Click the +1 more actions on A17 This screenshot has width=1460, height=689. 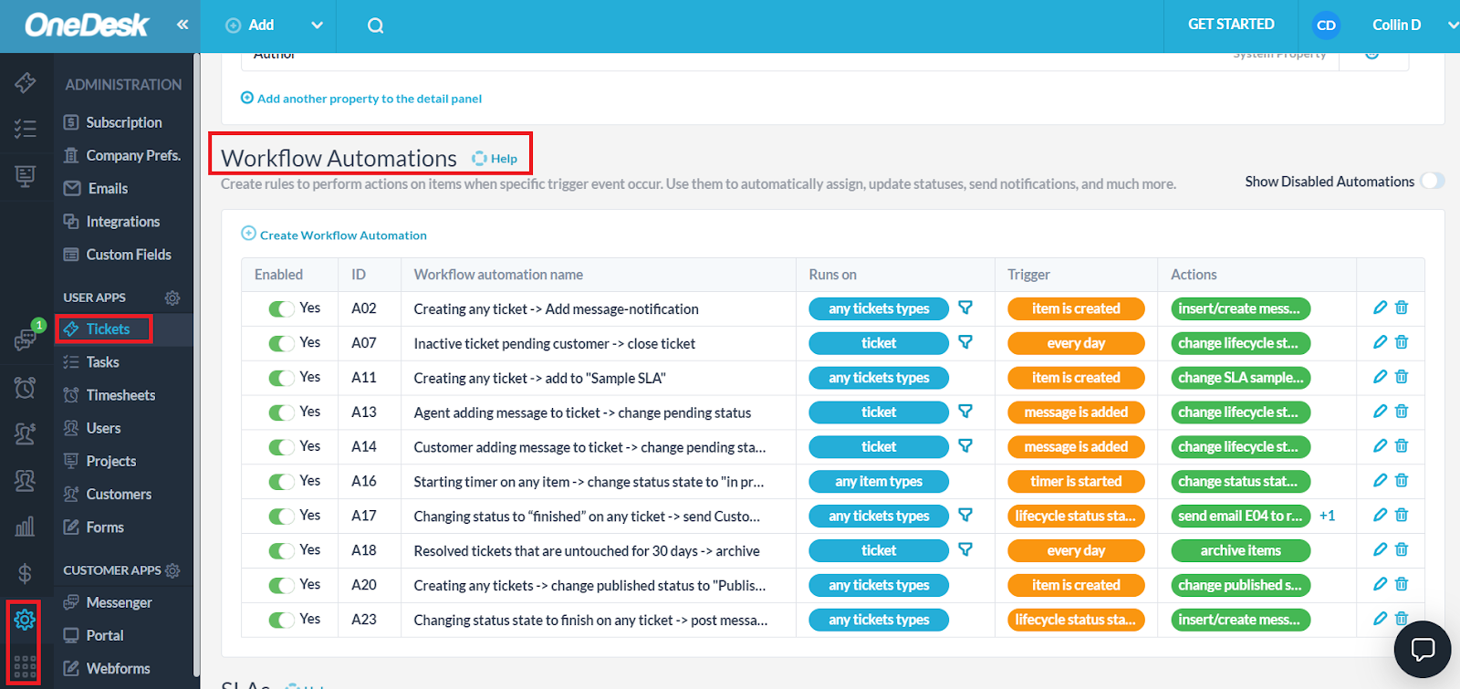pos(1327,516)
